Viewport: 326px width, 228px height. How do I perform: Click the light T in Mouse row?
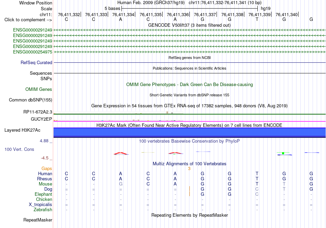point(284,184)
